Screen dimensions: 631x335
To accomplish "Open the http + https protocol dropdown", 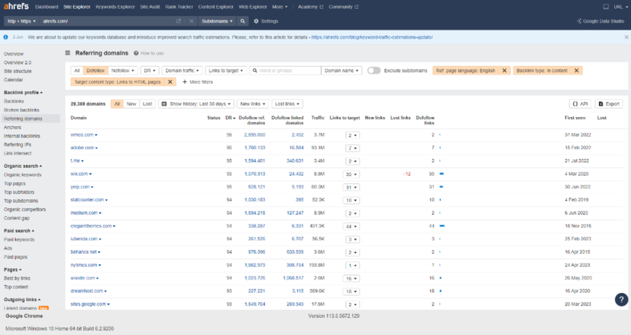I will (x=22, y=21).
